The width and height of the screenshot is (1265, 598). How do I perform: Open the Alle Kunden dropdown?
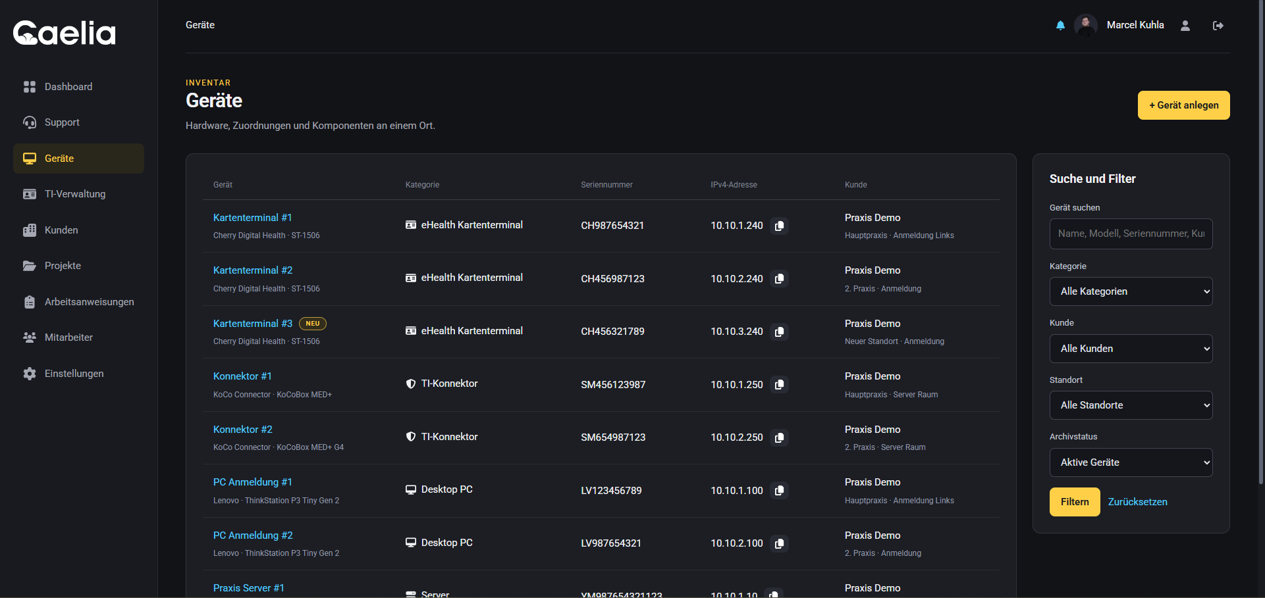tap(1131, 349)
